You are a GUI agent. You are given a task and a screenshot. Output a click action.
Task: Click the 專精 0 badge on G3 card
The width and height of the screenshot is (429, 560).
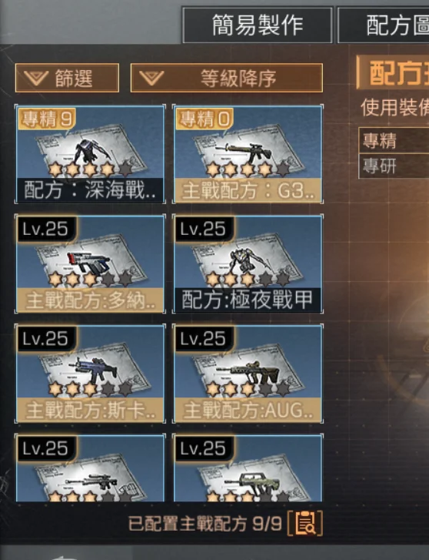click(x=205, y=118)
